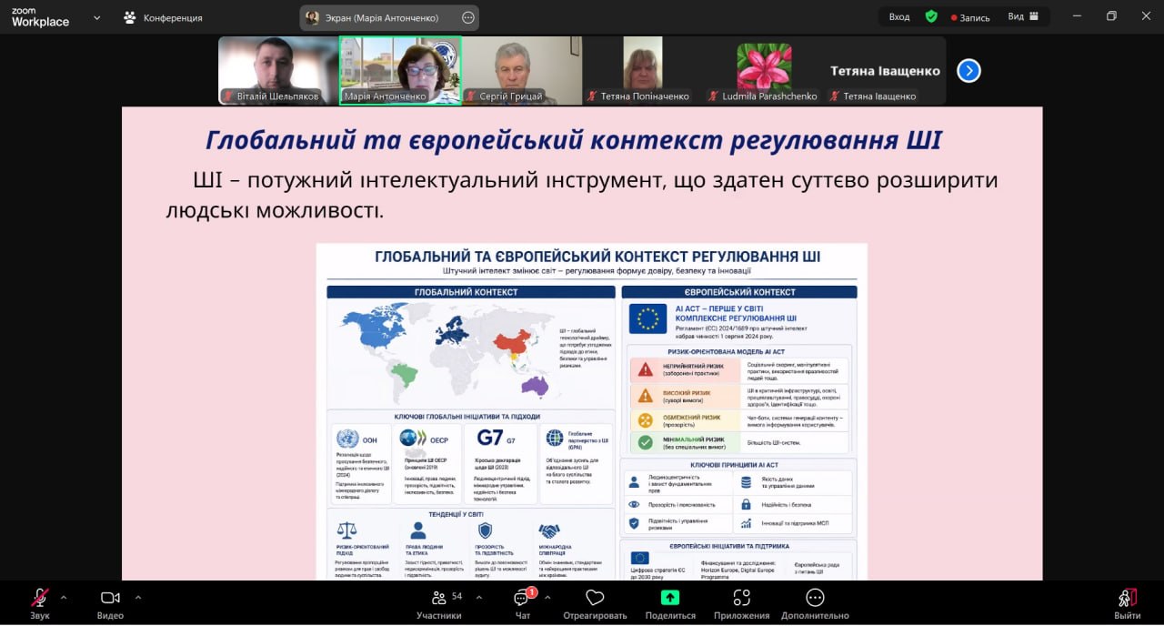The width and height of the screenshot is (1164, 626).
Task: Click the Вход sign-in button
Action: [x=898, y=16]
